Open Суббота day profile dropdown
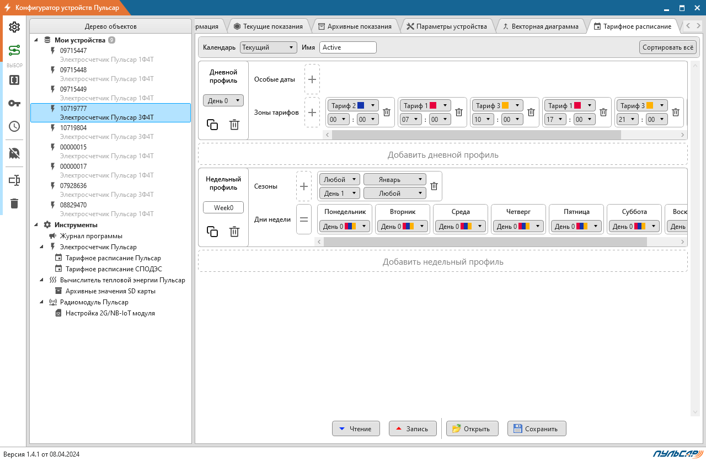 pos(634,226)
